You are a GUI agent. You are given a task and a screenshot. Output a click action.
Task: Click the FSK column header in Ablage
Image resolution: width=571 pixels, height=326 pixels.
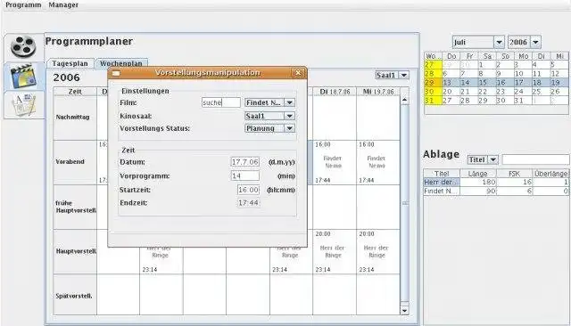[x=514, y=174]
